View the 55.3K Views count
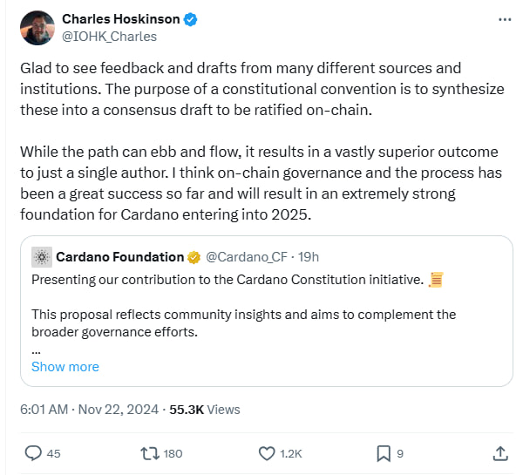Screen dimensions: 523x475 pyautogui.click(x=205, y=410)
